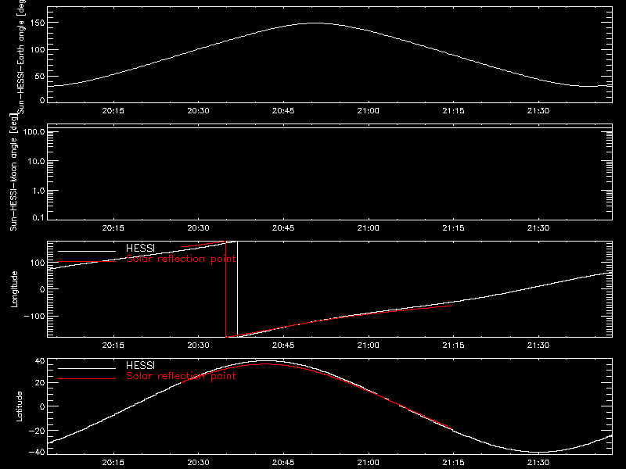
Task: Select the 1.0 tick on the Moon angle axis
Action: tap(38, 191)
